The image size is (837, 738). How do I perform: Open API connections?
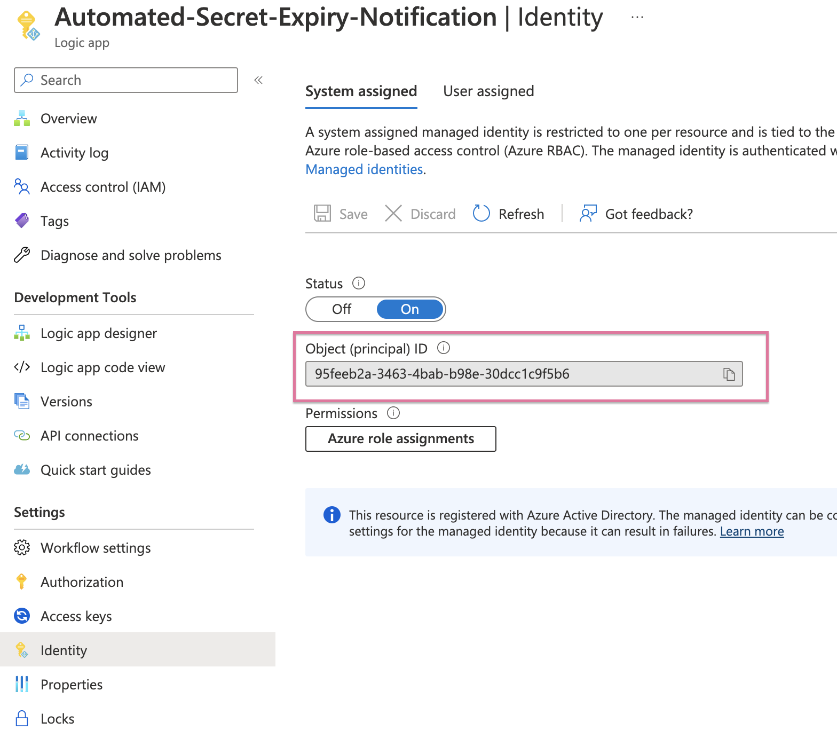tap(90, 436)
